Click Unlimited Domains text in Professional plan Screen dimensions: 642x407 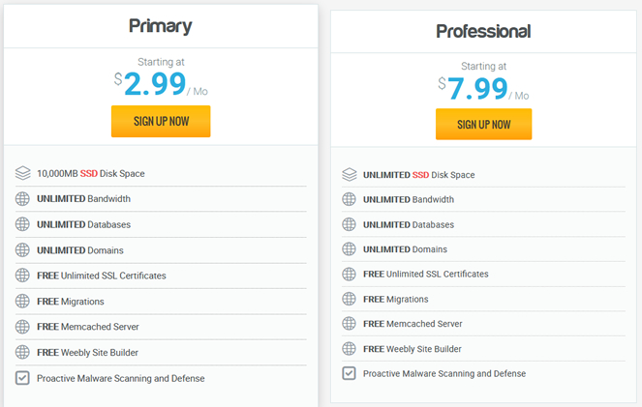click(x=405, y=249)
